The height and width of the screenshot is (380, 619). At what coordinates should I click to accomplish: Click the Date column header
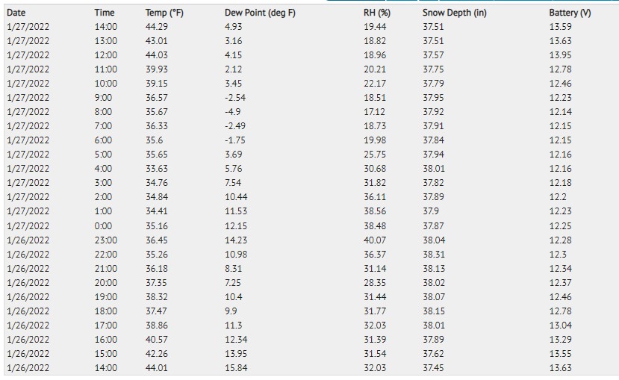(16, 13)
